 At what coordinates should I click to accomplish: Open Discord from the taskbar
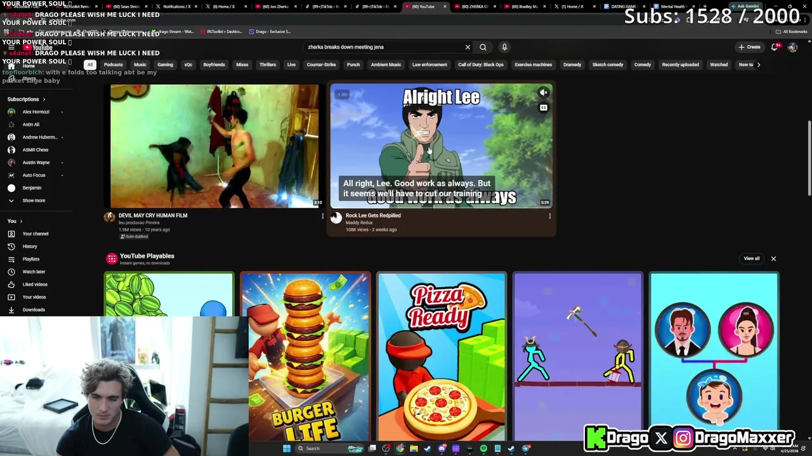pos(442,448)
